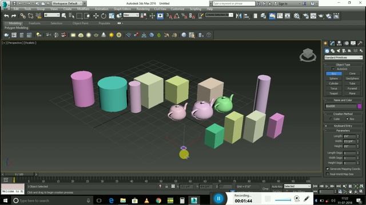
Task: Toggle the AutoGrid checkbox
Action: pos(333,69)
